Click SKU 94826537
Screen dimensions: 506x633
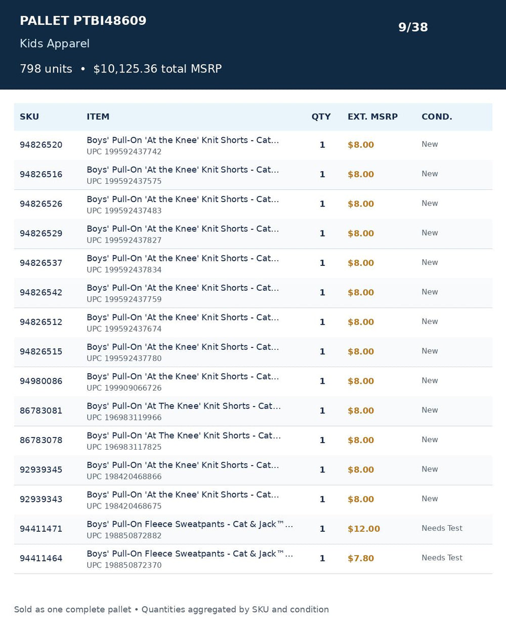pyautogui.click(x=41, y=263)
